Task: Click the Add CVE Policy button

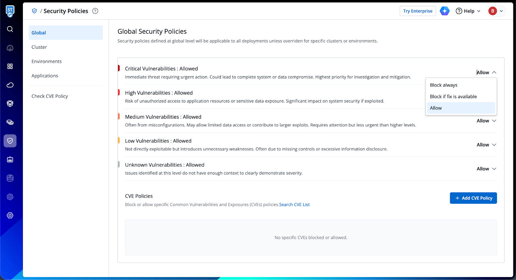Action: coord(473,198)
